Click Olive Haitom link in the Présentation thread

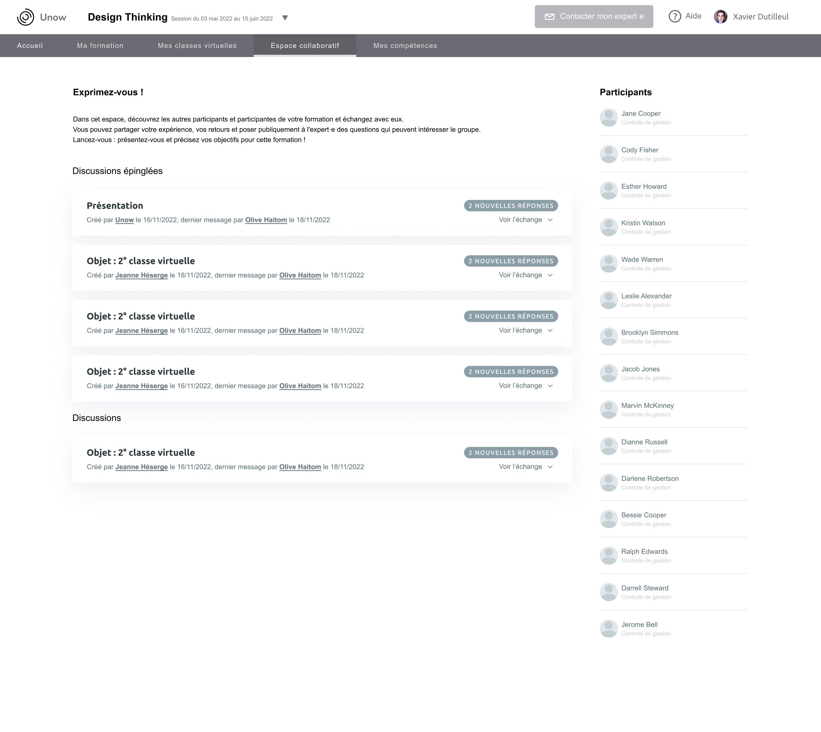(266, 220)
